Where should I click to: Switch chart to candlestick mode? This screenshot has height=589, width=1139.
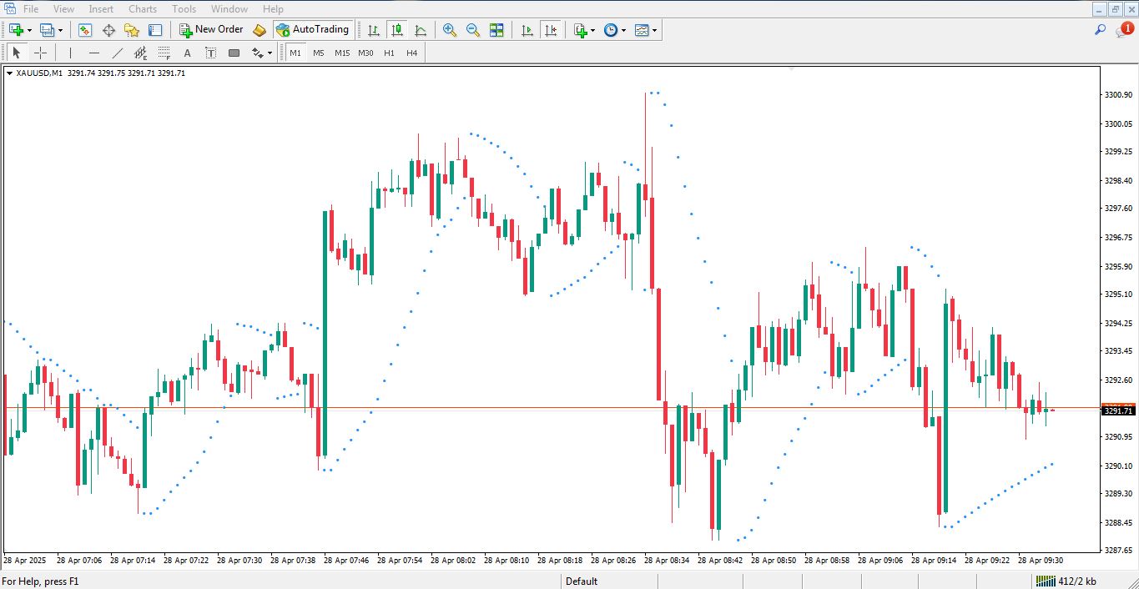pos(397,30)
